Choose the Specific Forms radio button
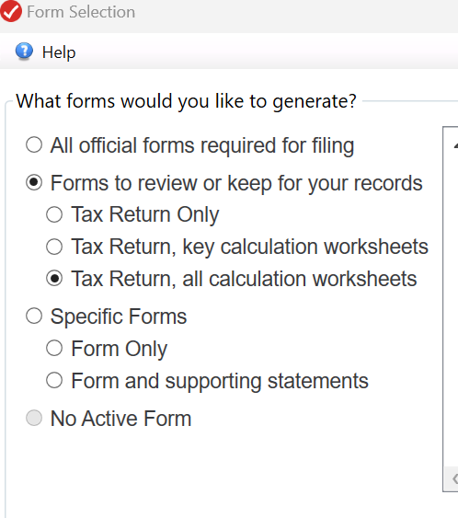The image size is (458, 518). coord(34,317)
